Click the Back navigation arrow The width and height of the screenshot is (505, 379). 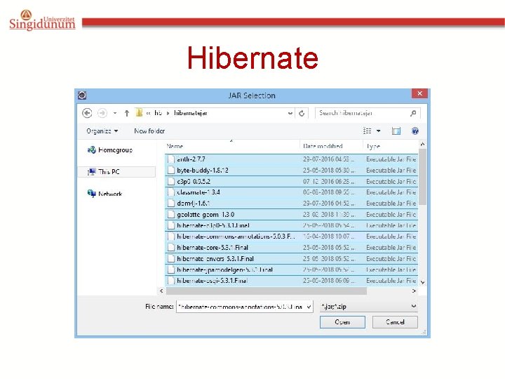87,113
